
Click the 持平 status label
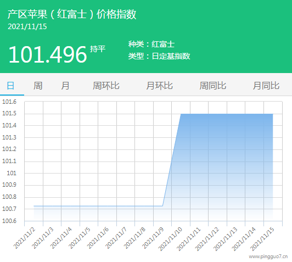tap(98, 49)
